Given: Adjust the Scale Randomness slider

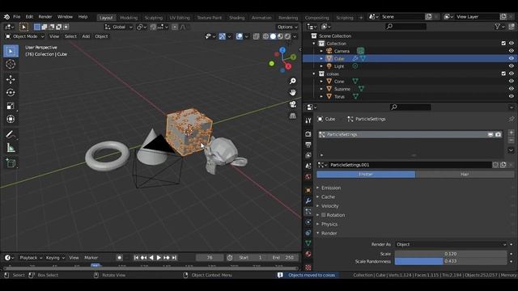Looking at the screenshot, I should click(x=451, y=261).
